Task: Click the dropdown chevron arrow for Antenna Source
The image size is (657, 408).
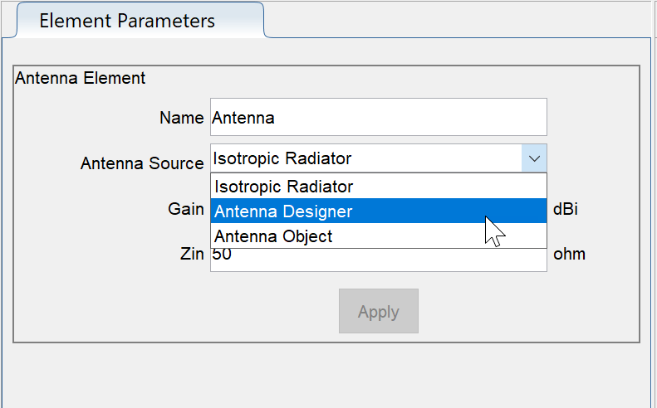Action: point(534,158)
